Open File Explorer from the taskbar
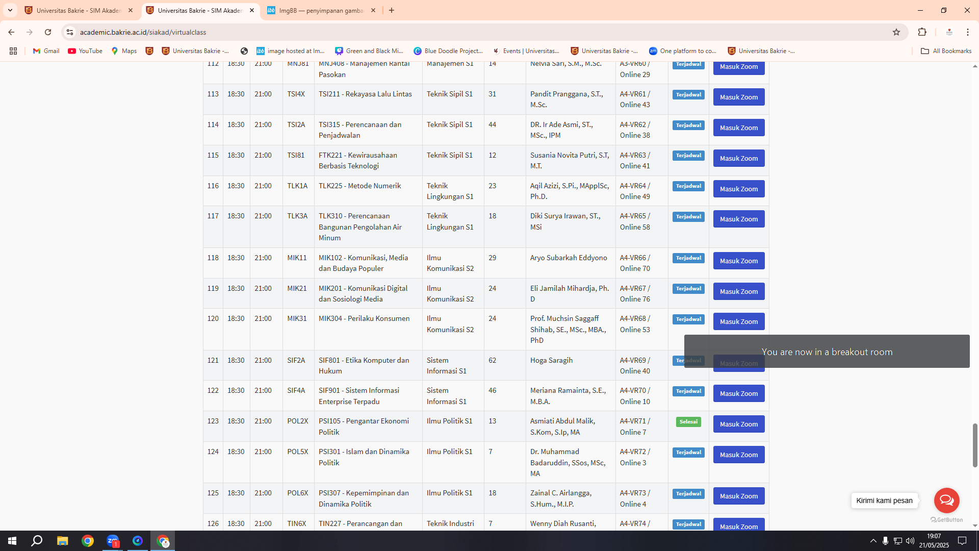The image size is (979, 551). tap(62, 541)
